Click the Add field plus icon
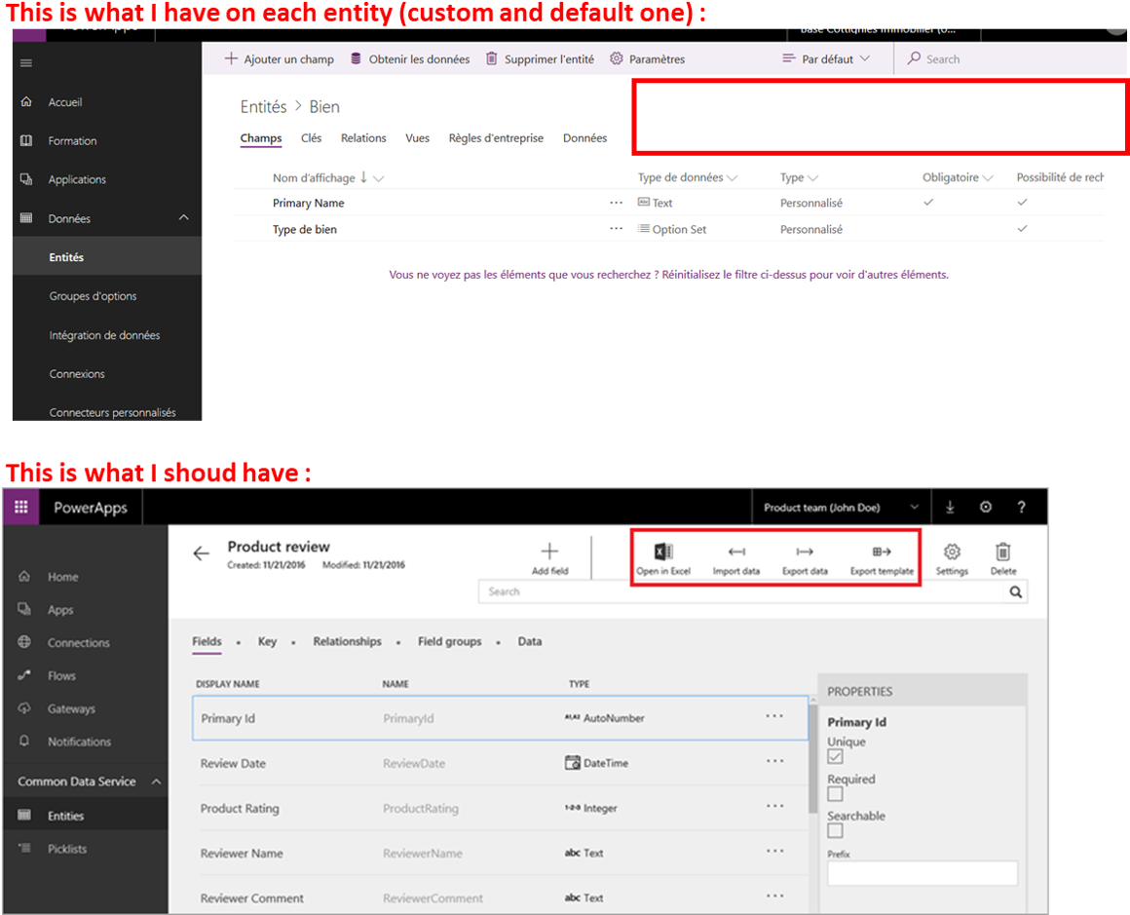1130x915 pixels. coord(549,553)
